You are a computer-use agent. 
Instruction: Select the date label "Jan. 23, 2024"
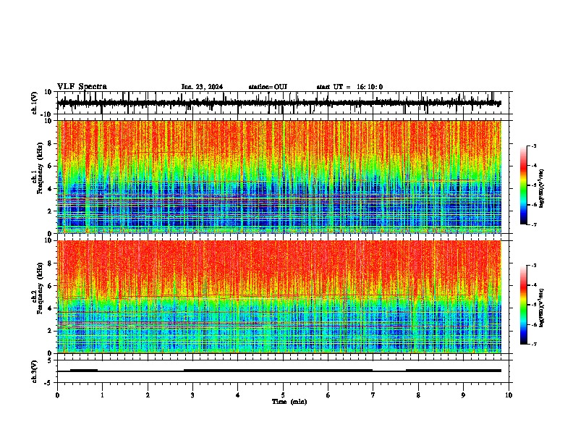202,87
